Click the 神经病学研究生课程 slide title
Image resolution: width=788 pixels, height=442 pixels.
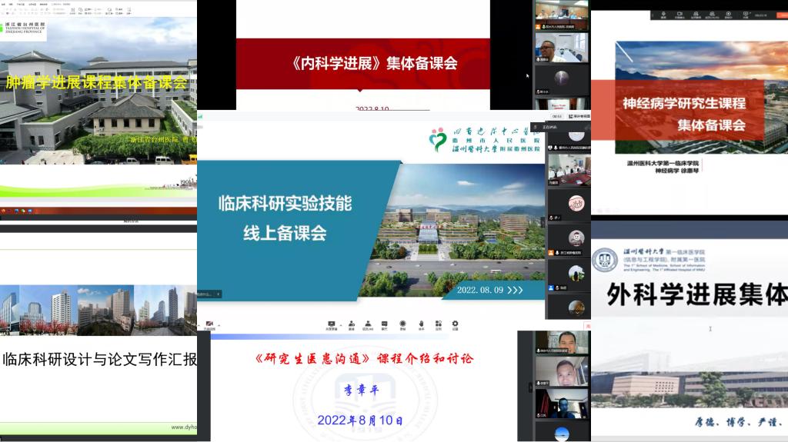click(x=683, y=103)
